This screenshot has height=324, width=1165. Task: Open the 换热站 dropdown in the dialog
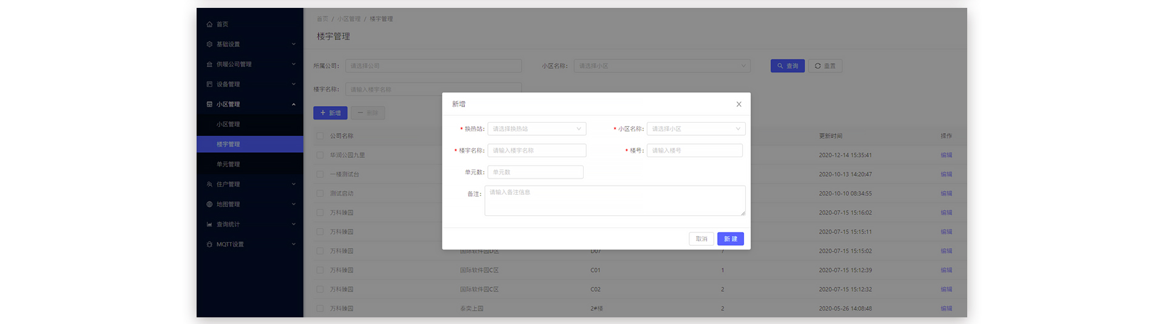pyautogui.click(x=536, y=129)
